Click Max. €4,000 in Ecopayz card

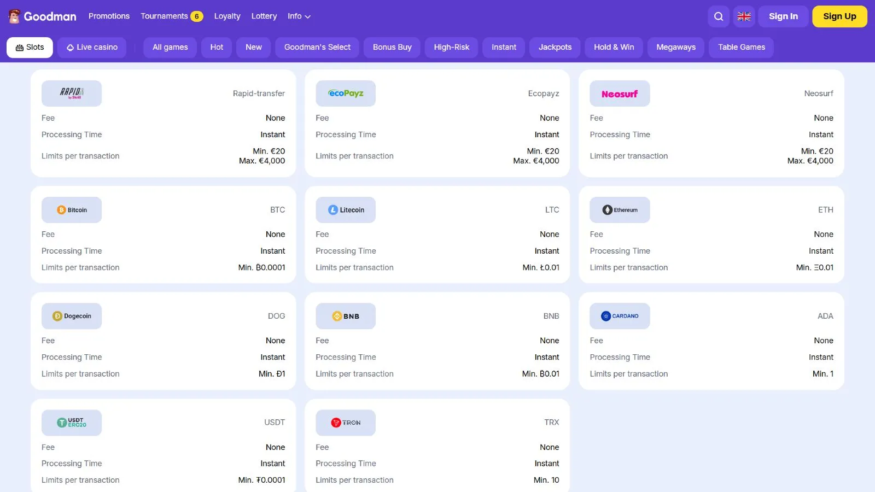pyautogui.click(x=536, y=161)
